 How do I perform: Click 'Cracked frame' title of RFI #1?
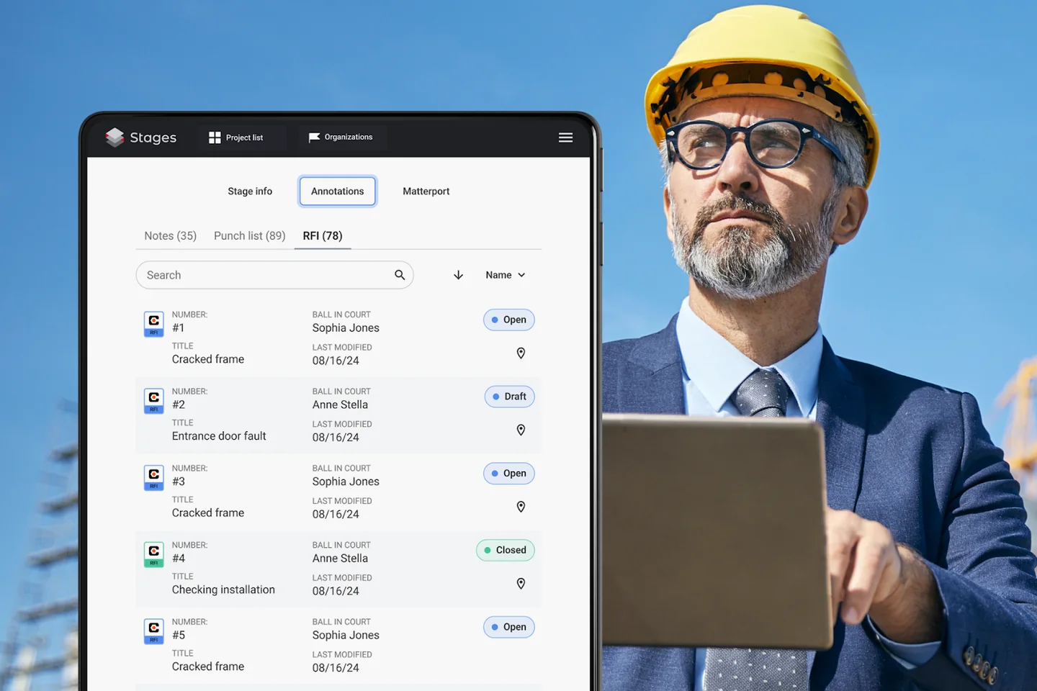pos(208,359)
